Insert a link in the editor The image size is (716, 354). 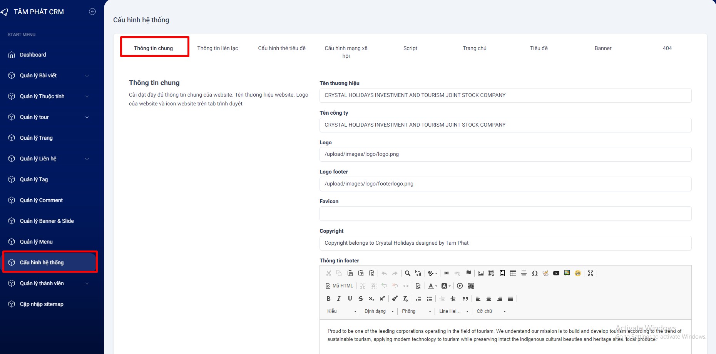click(447, 273)
